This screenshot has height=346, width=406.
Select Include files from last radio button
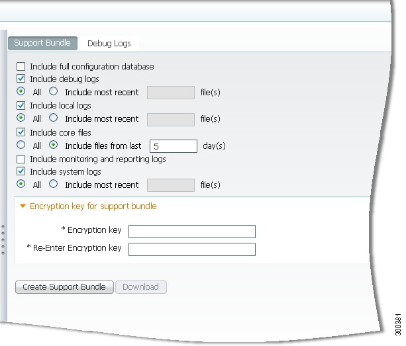click(54, 145)
